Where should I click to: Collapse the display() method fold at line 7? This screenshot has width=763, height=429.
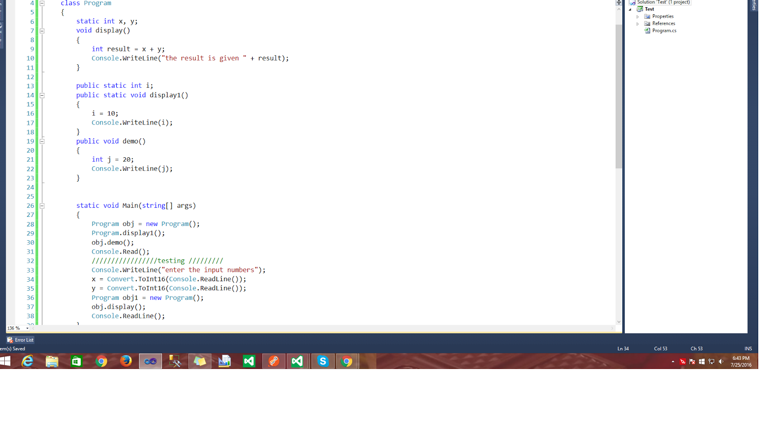[42, 30]
